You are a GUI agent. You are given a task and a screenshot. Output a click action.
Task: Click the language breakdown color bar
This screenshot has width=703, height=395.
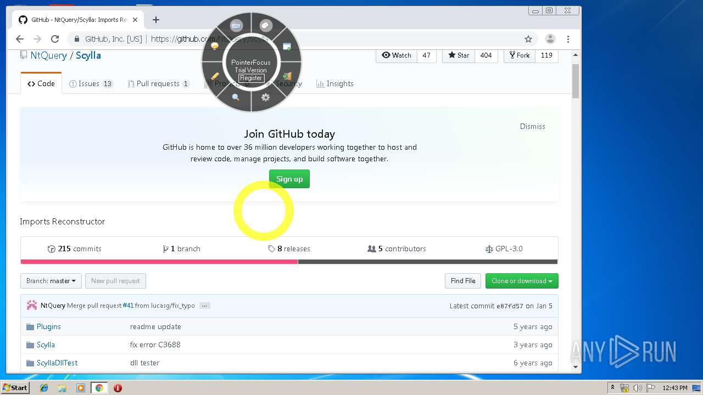pyautogui.click(x=289, y=262)
